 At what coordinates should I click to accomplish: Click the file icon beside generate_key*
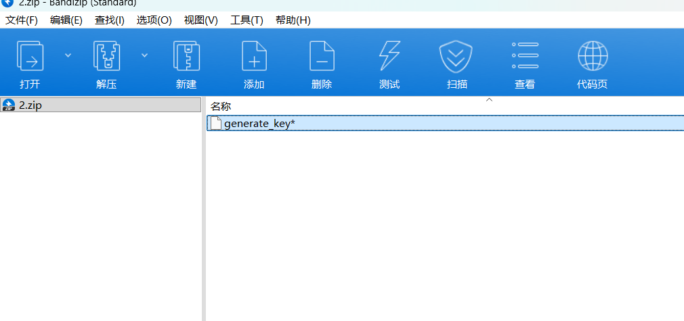[216, 123]
